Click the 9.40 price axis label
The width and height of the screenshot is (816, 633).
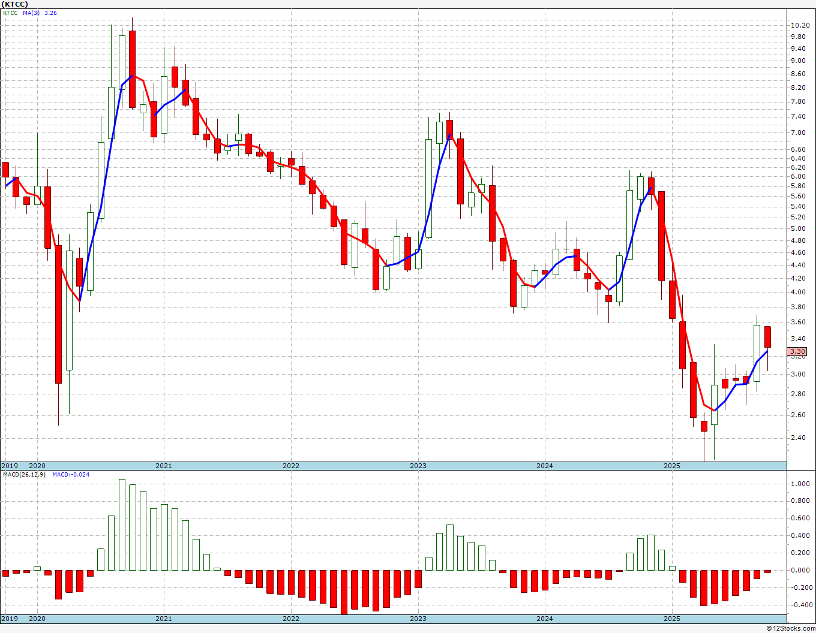coord(798,49)
